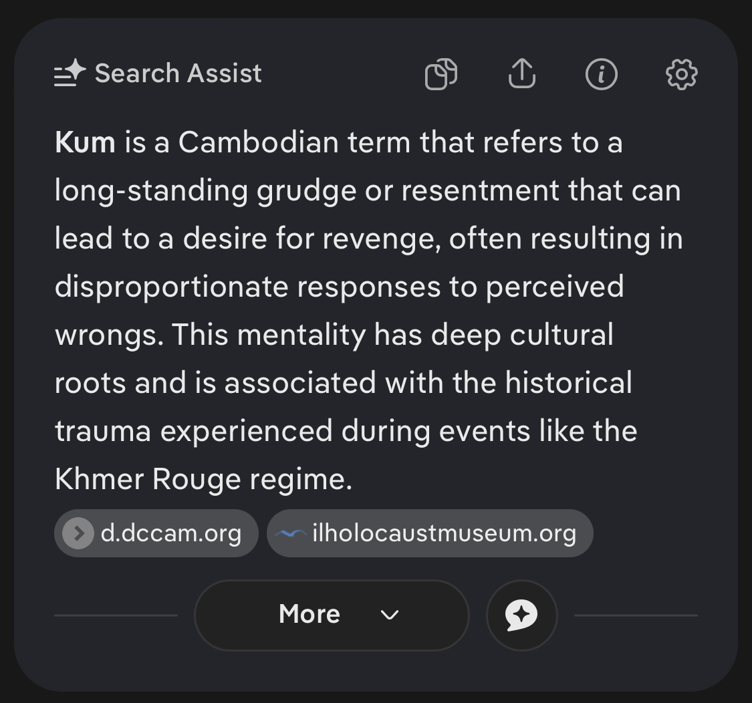The width and height of the screenshot is (752, 703).
Task: Open the d.dccam.org source link
Action: [156, 533]
